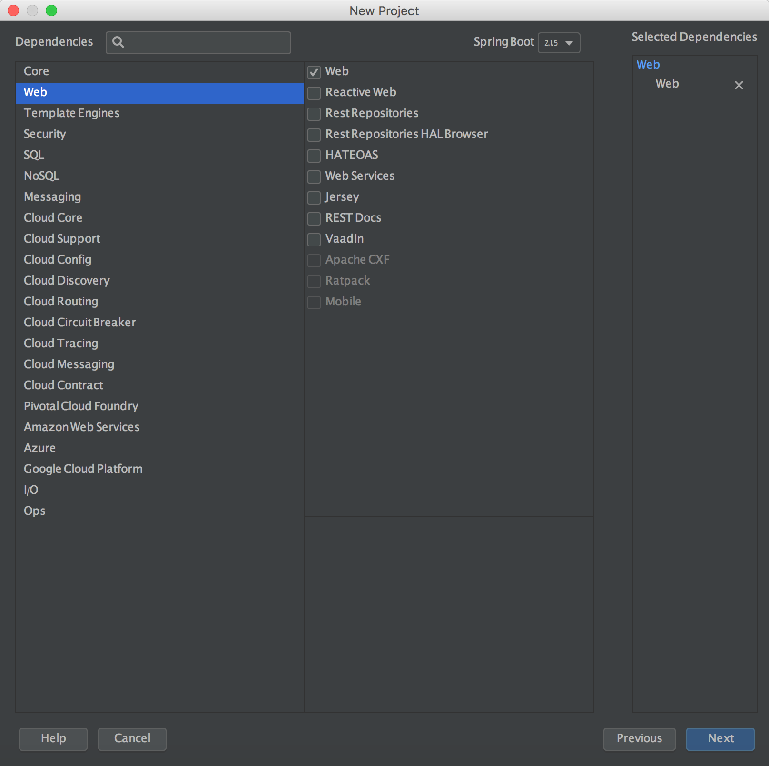Image resolution: width=769 pixels, height=766 pixels.
Task: Cancel the New Project dialog
Action: 132,739
